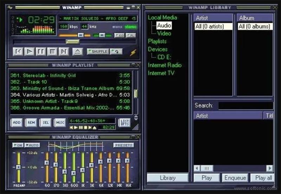281x194 pixels.
Task: Click the lightning bolt Winamp logo icon
Action: [x=133, y=52]
